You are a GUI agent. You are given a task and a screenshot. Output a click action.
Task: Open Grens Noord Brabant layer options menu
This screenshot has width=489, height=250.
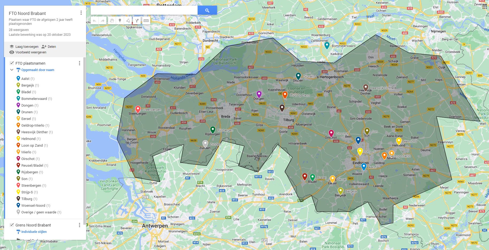click(x=79, y=225)
